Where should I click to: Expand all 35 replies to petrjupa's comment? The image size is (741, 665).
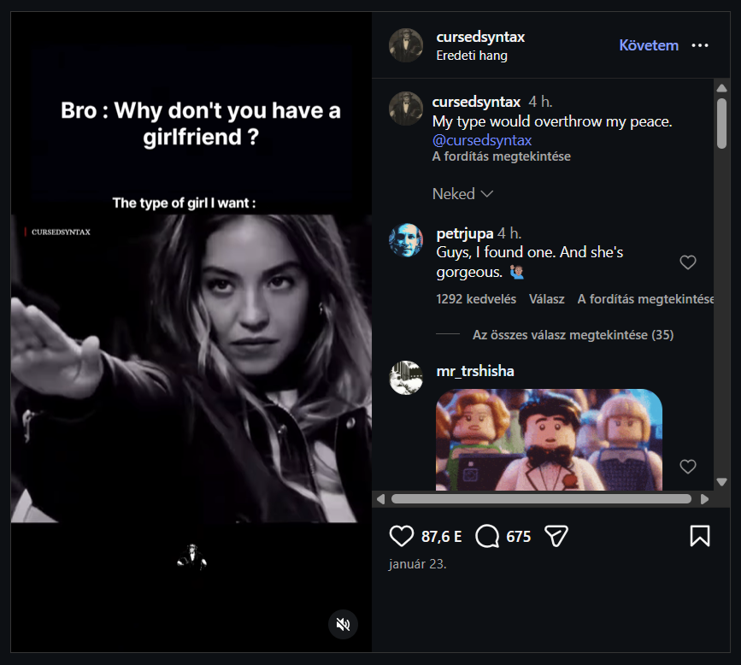pyautogui.click(x=573, y=335)
